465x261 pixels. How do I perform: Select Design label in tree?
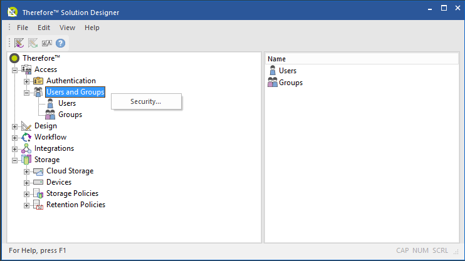point(46,126)
